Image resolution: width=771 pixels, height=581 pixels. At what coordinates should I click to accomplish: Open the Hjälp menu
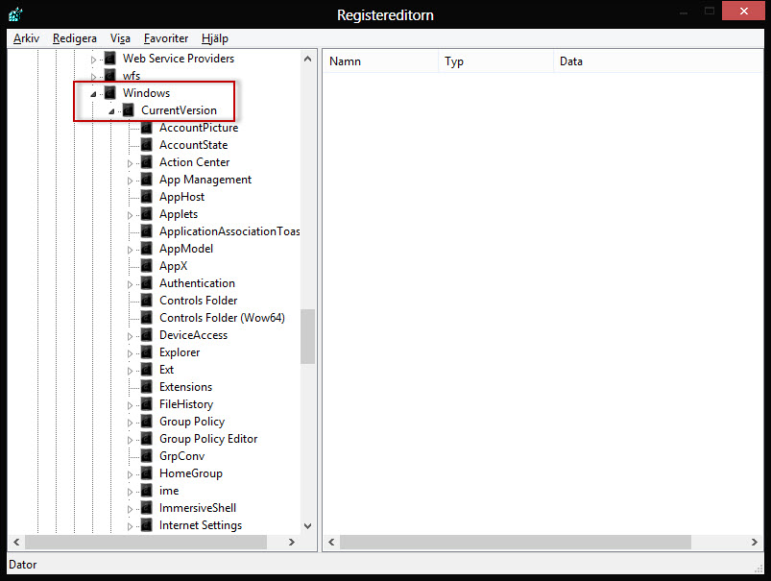click(x=215, y=38)
